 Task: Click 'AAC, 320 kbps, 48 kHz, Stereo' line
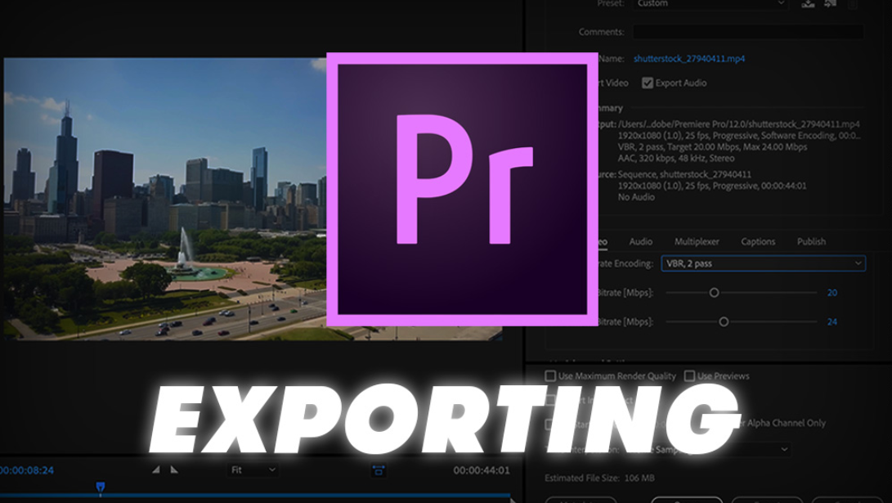coord(676,158)
